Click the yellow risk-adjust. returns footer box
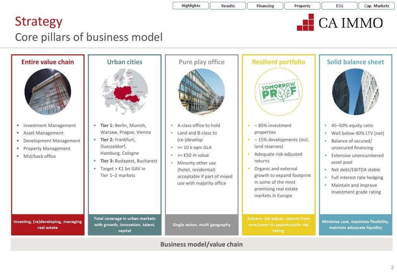Viewport: 397px width, 275px height. pyautogui.click(x=278, y=225)
